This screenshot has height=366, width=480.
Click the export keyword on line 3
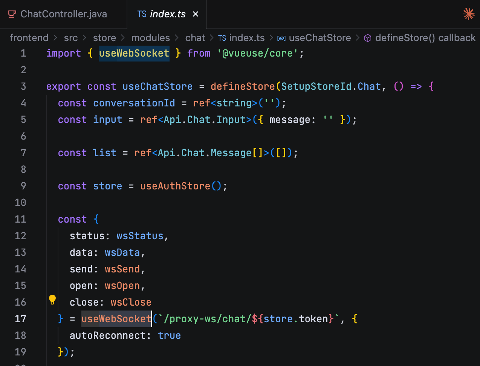click(64, 86)
